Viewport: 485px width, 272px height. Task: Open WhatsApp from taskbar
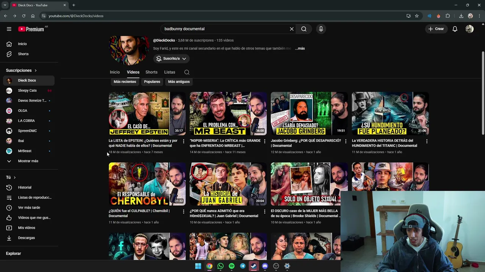click(x=221, y=266)
